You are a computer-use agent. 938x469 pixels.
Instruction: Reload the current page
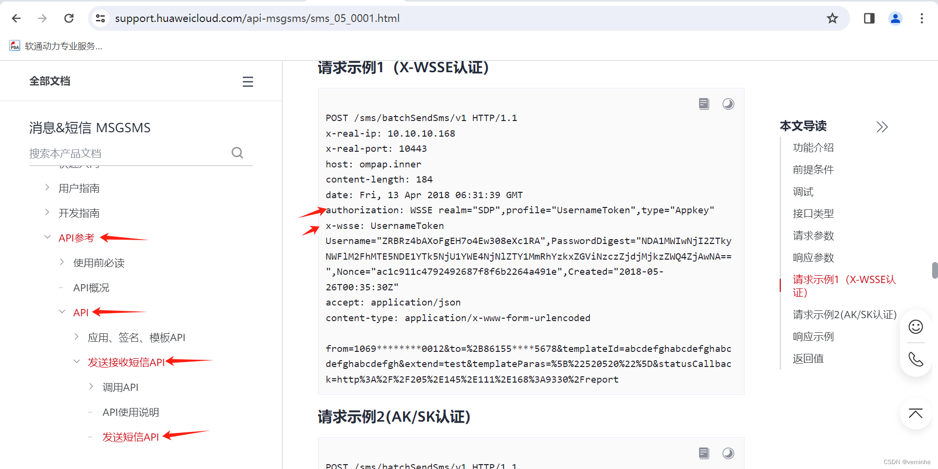click(69, 18)
